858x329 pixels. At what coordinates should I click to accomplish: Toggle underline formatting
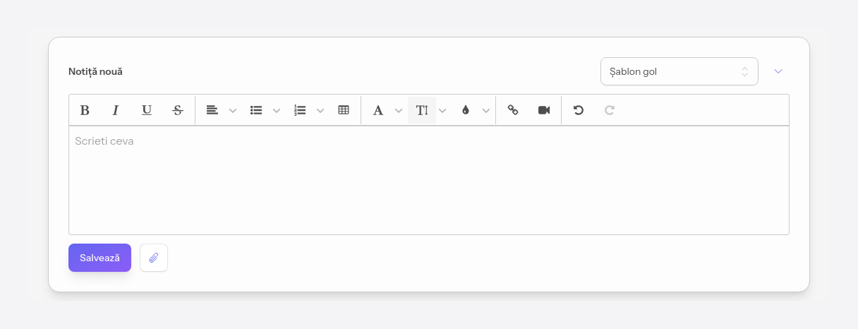click(147, 110)
